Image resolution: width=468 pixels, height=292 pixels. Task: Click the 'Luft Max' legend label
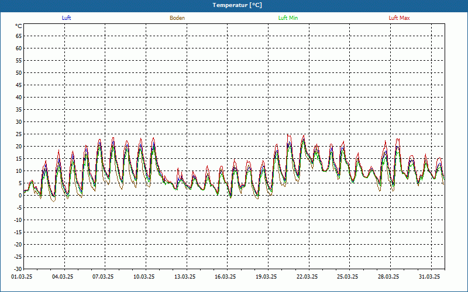tap(399, 18)
